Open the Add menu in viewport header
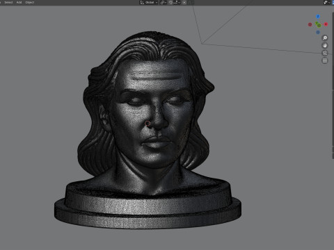Viewport: 334px width, 250px height. click(19, 2)
